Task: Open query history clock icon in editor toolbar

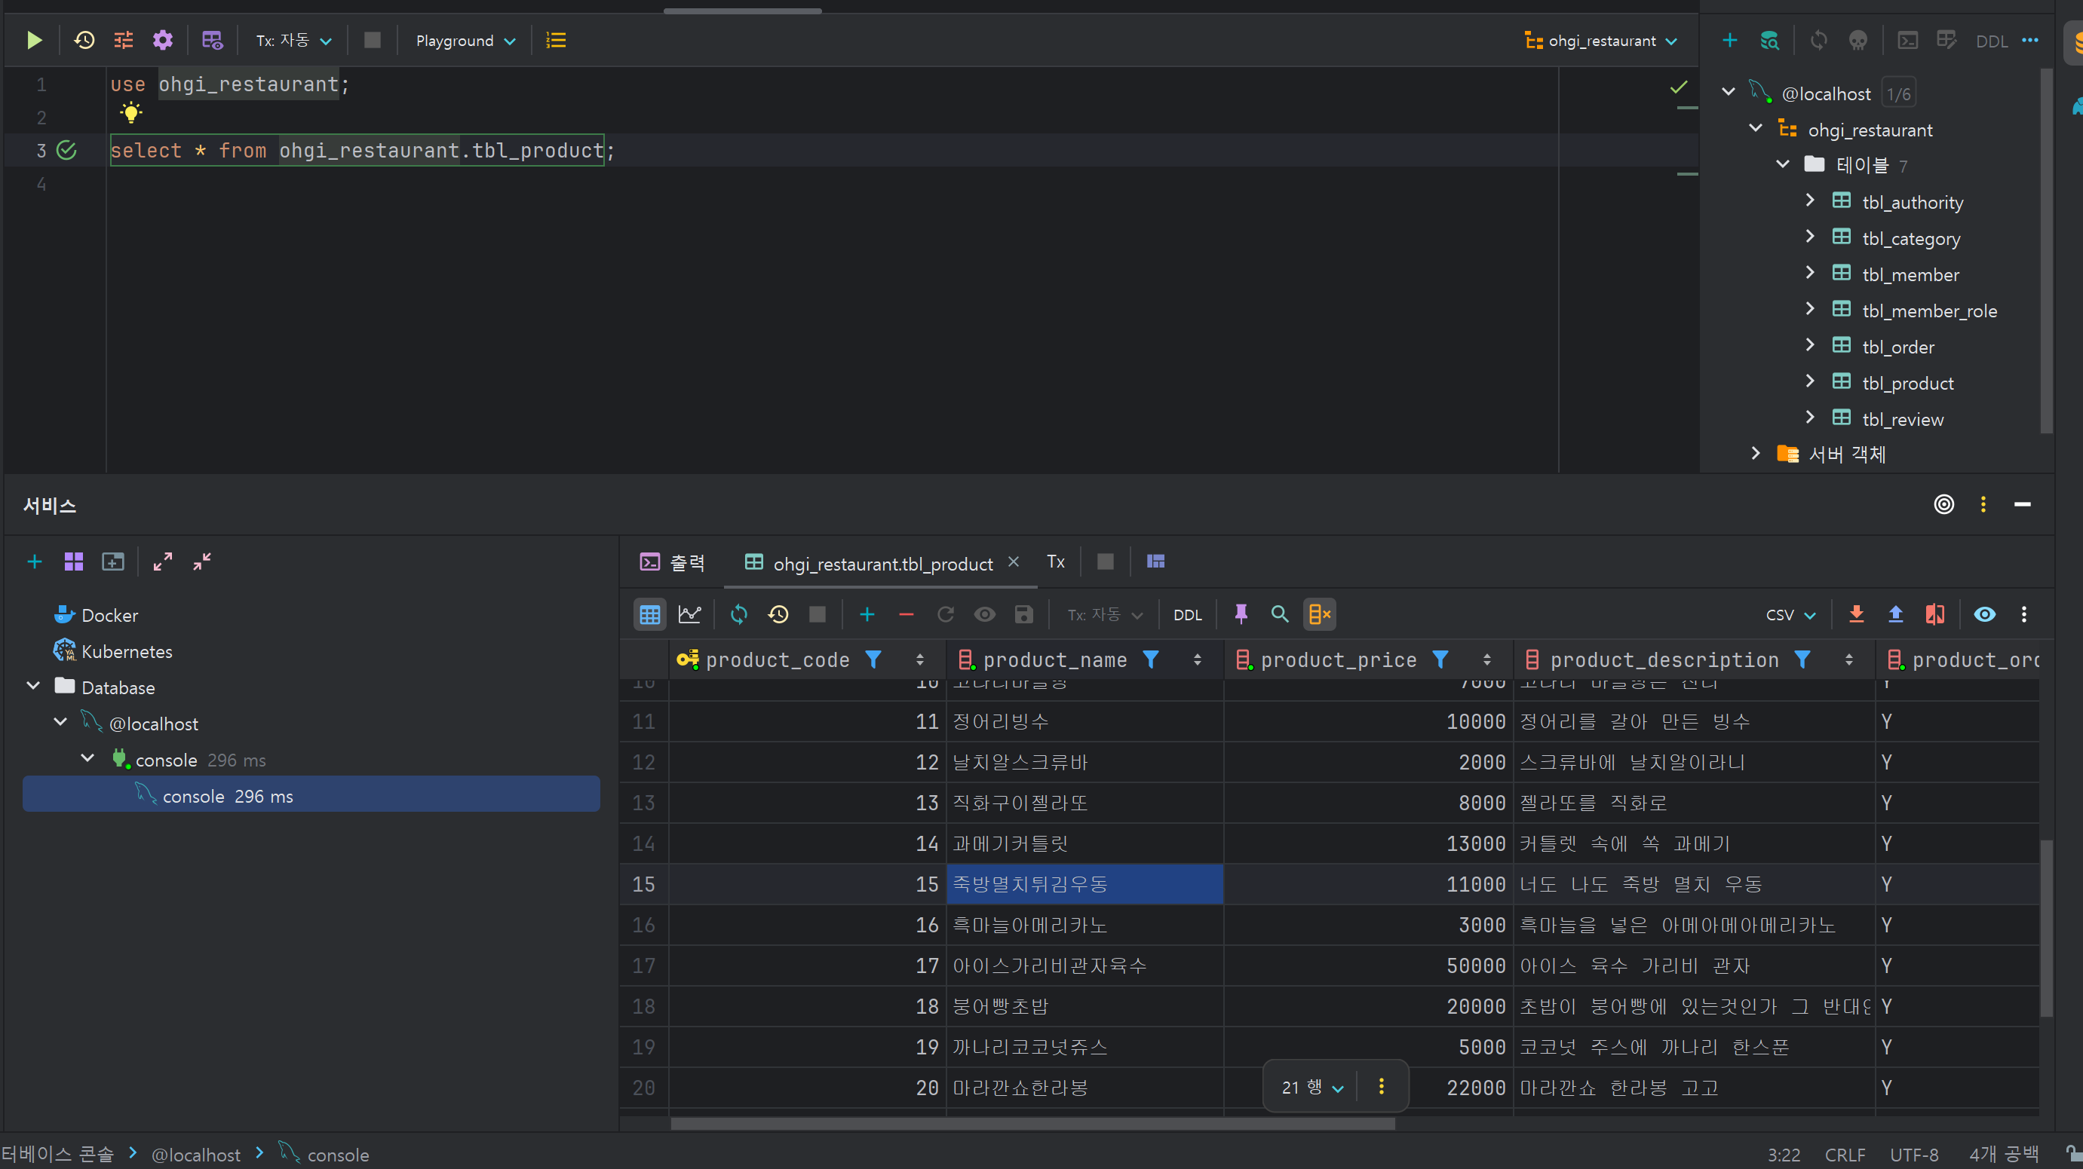Action: (x=84, y=41)
